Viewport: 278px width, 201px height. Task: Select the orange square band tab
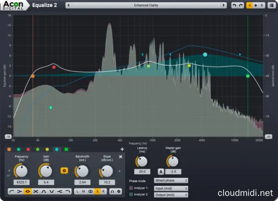coord(9,149)
